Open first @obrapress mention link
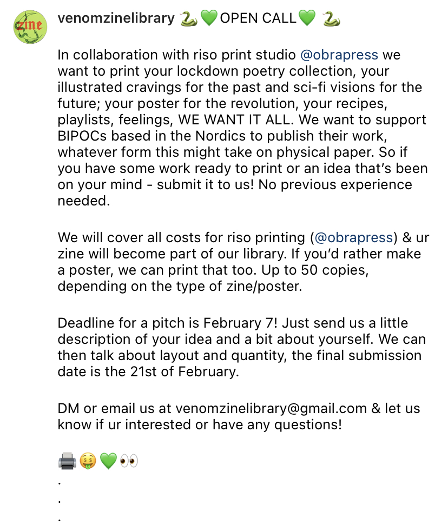The width and height of the screenshot is (448, 525). (339, 55)
